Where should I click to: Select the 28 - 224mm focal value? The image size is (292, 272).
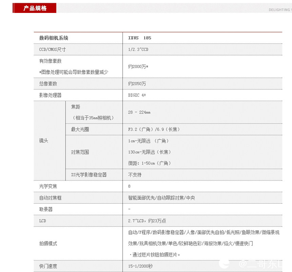coord(141,112)
